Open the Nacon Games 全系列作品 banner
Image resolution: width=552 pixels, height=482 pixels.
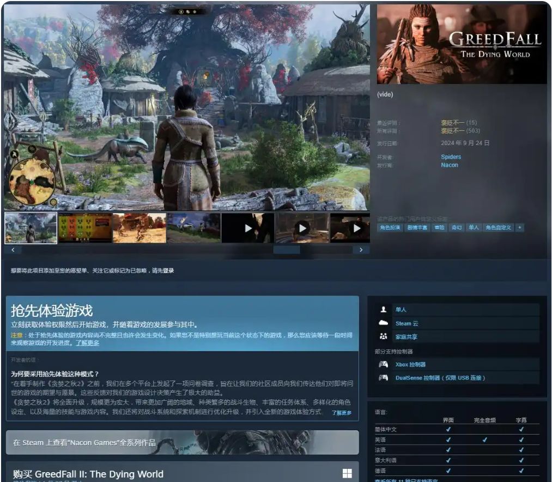tap(183, 443)
